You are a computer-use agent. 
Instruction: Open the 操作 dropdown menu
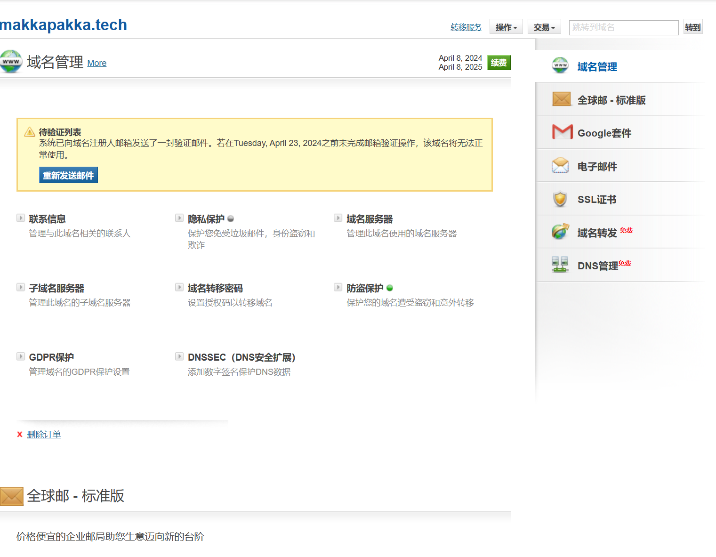tap(506, 27)
